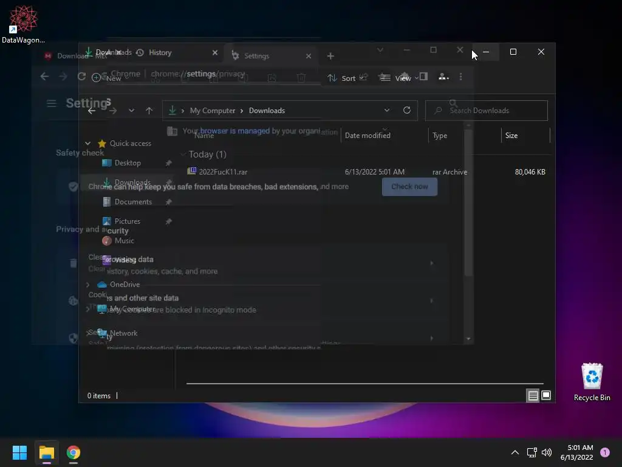Screen dimensions: 622x467
Task: Click File Explorer in the taskbar
Action: click(46, 452)
